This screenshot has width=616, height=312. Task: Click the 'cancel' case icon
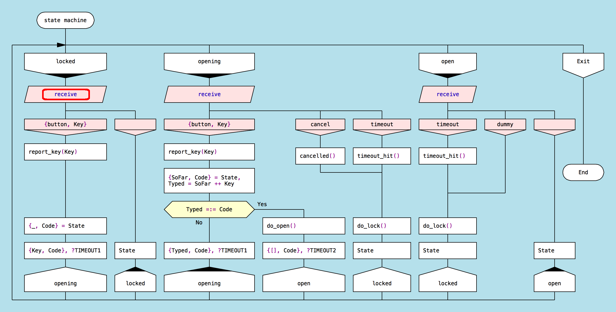pos(320,124)
